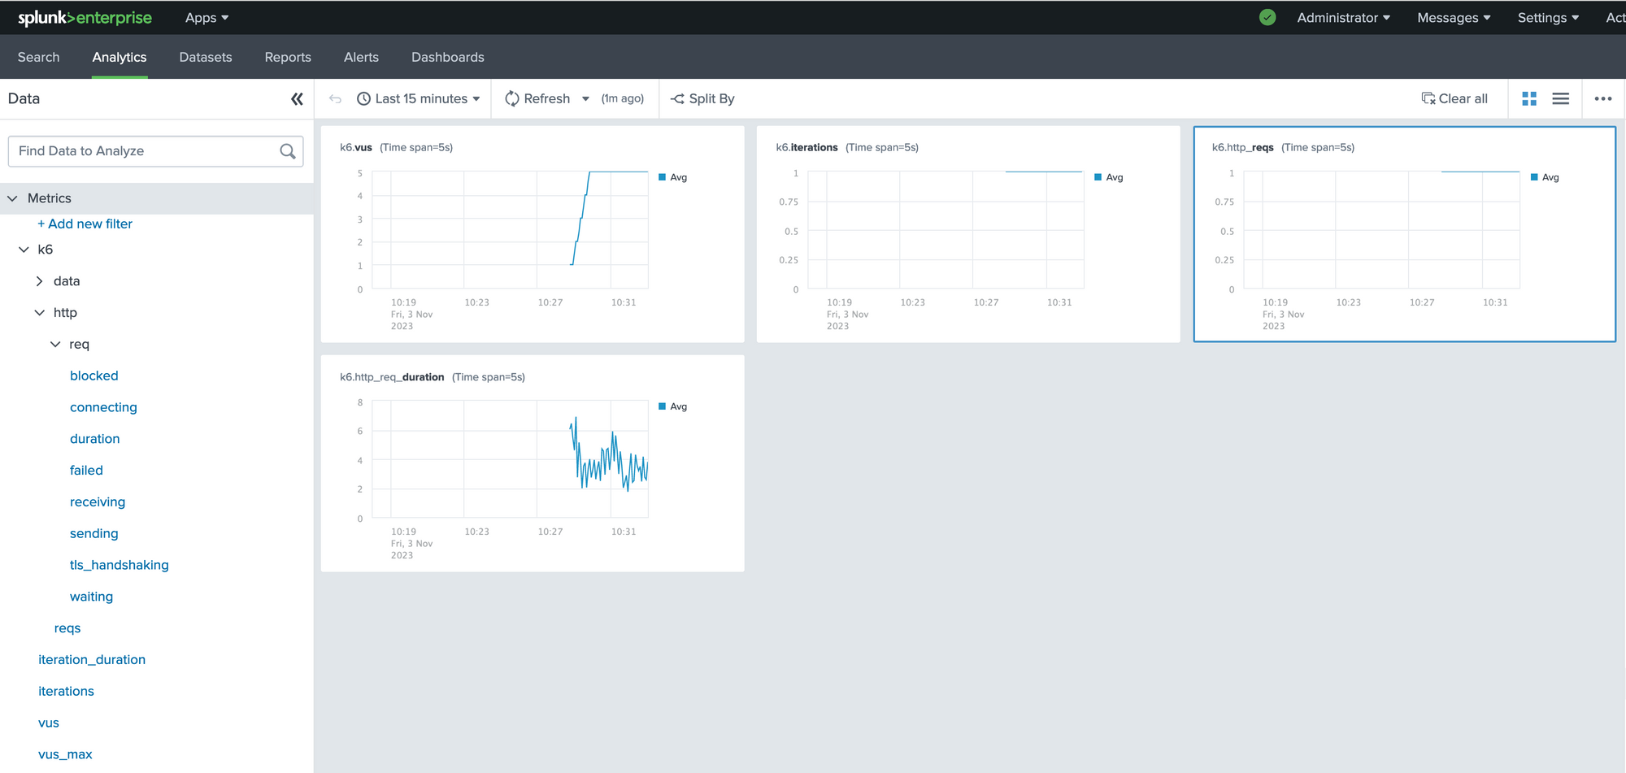The image size is (1626, 773).
Task: Click Add new filter link
Action: click(x=85, y=224)
